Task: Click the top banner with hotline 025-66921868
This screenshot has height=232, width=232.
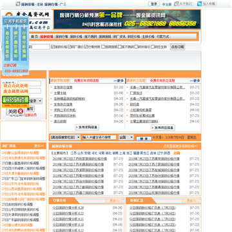Action: 127,19
